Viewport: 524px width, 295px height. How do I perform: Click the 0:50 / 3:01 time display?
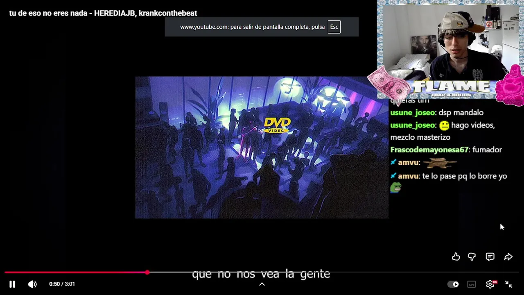[62, 284]
